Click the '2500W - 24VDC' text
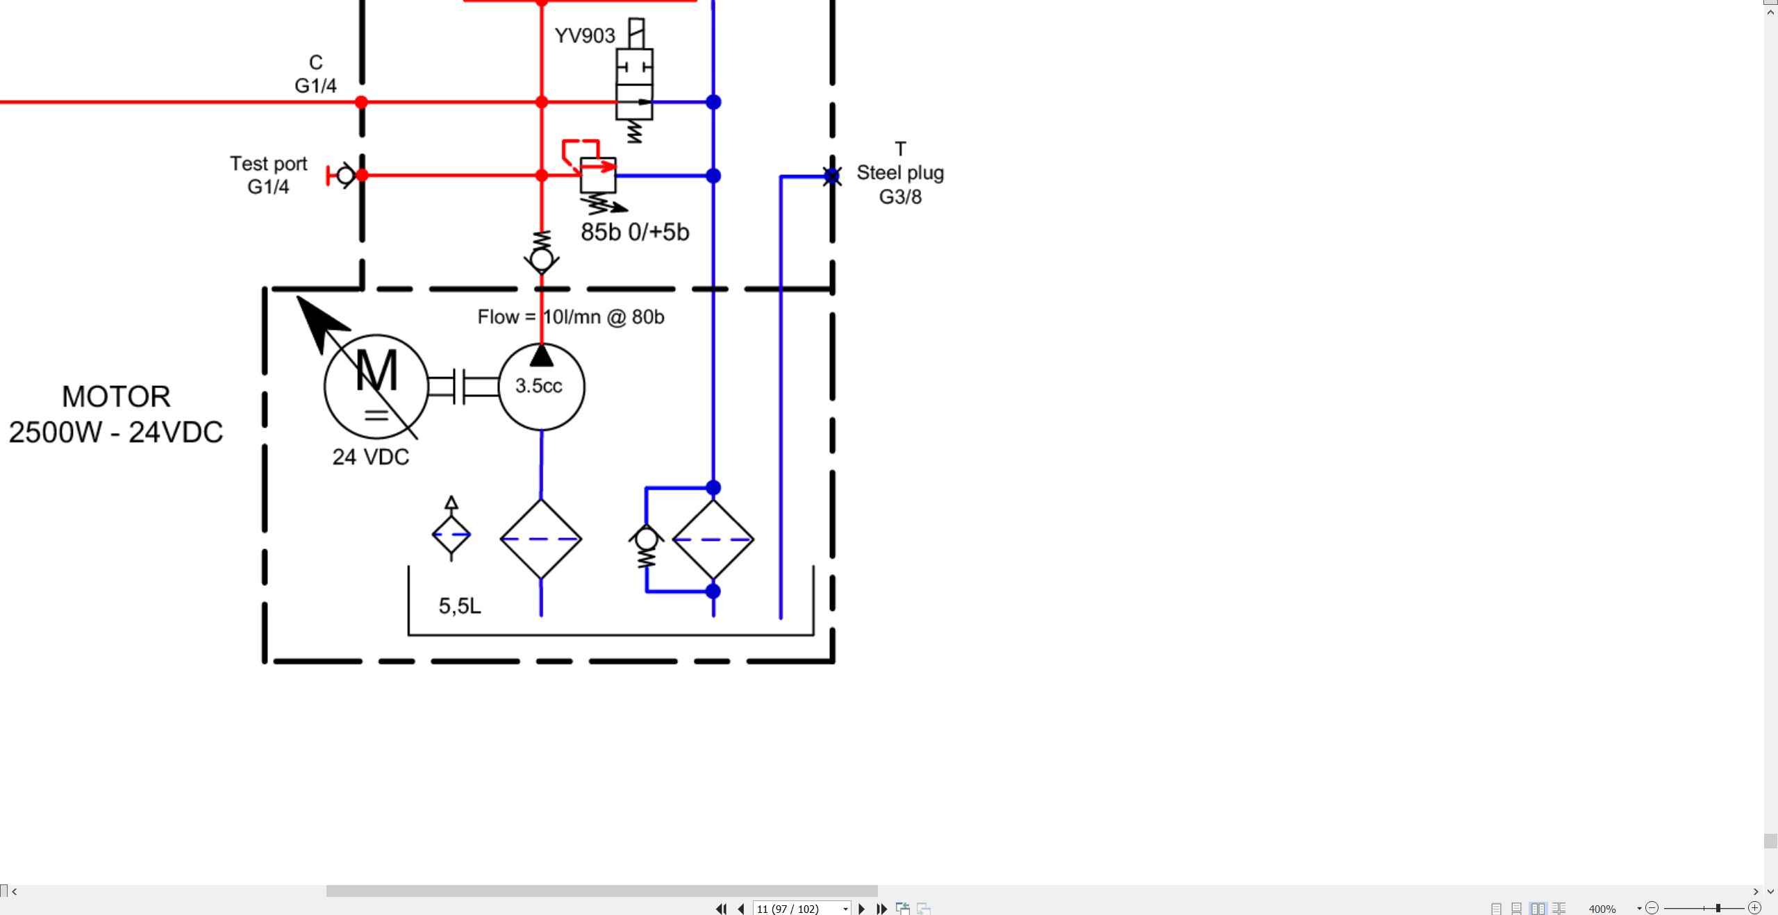Screen dimensions: 1778x915 (116, 432)
